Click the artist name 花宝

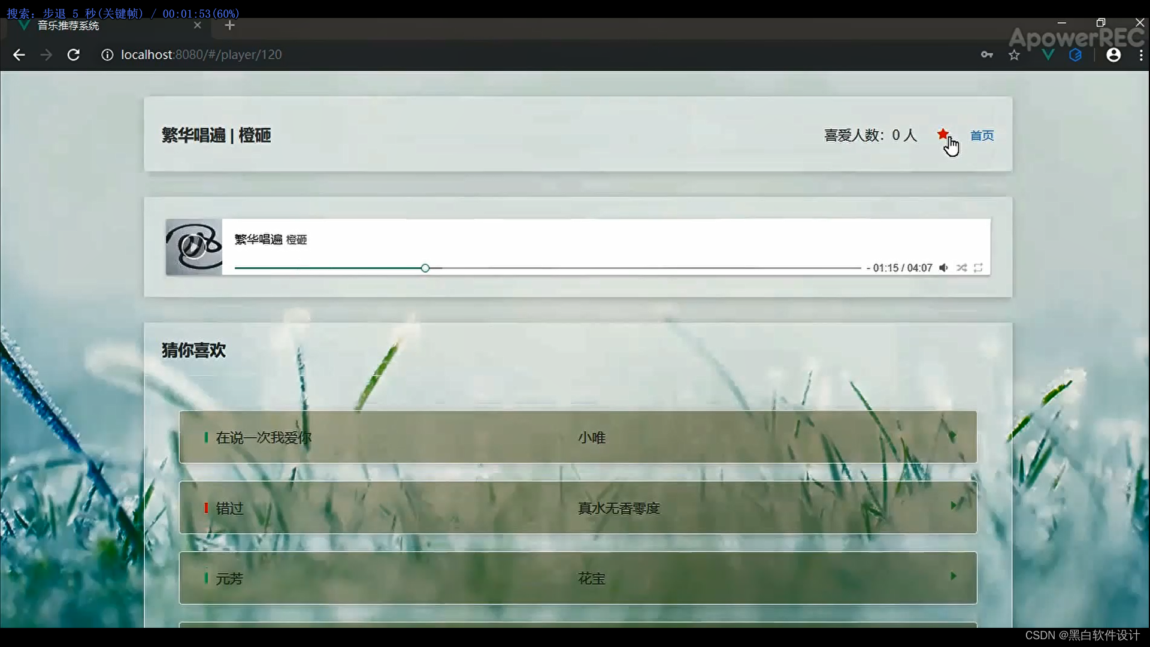(592, 579)
